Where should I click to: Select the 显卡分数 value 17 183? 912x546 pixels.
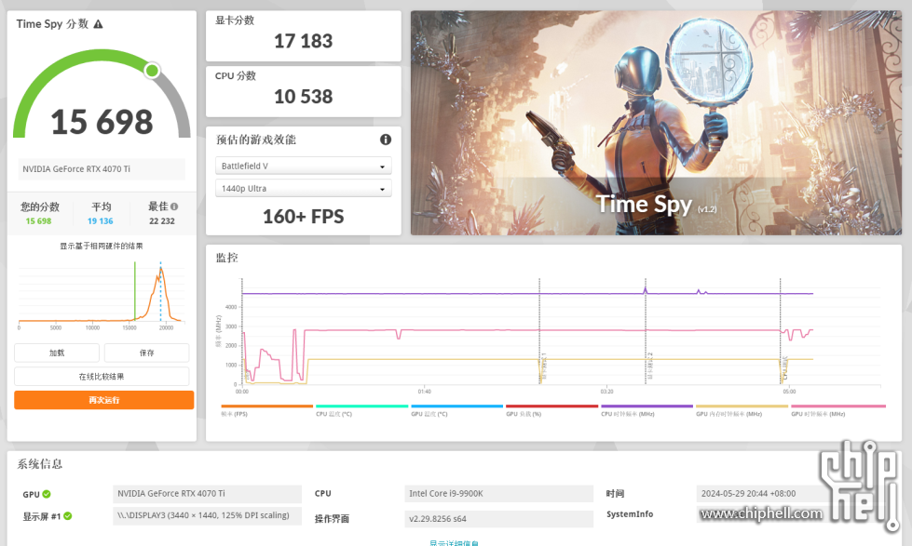point(303,41)
